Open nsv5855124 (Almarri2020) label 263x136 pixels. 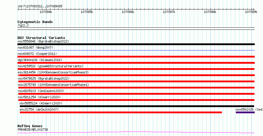click(x=41, y=103)
